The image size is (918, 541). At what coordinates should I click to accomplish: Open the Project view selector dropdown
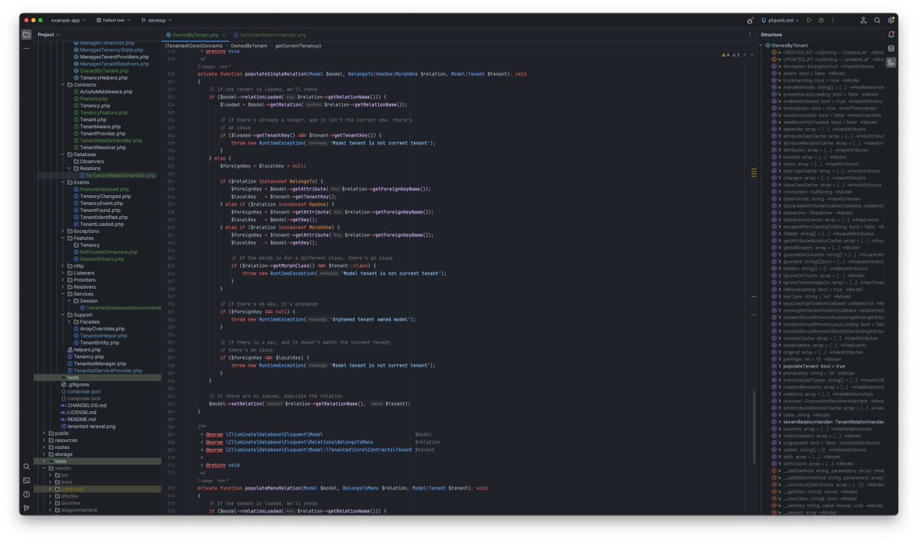(48, 34)
